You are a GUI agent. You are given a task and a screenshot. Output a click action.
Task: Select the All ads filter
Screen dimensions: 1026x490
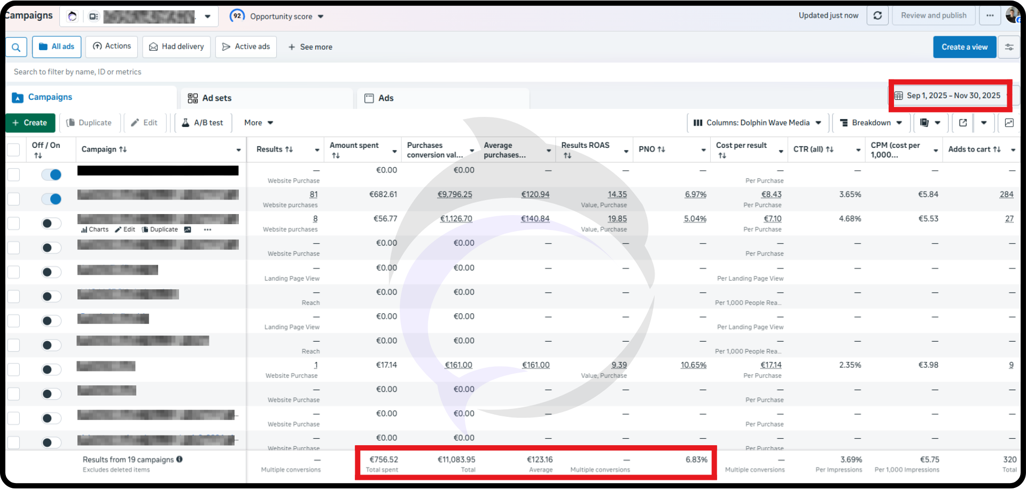[57, 47]
